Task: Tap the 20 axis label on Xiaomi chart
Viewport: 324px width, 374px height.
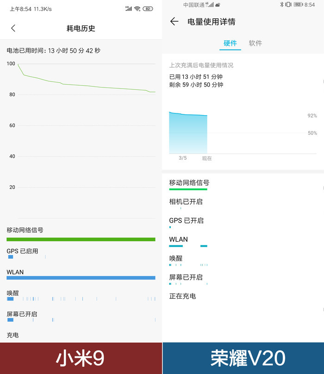Action: tap(12, 187)
